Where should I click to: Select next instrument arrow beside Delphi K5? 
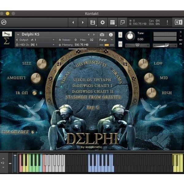click(x=94, y=34)
